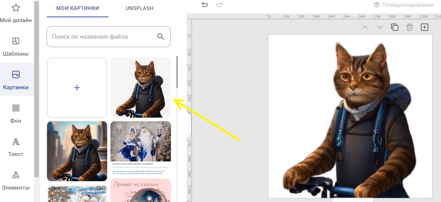The width and height of the screenshot is (441, 202).
Task: Click the duplicate page icon
Action: point(395,27)
